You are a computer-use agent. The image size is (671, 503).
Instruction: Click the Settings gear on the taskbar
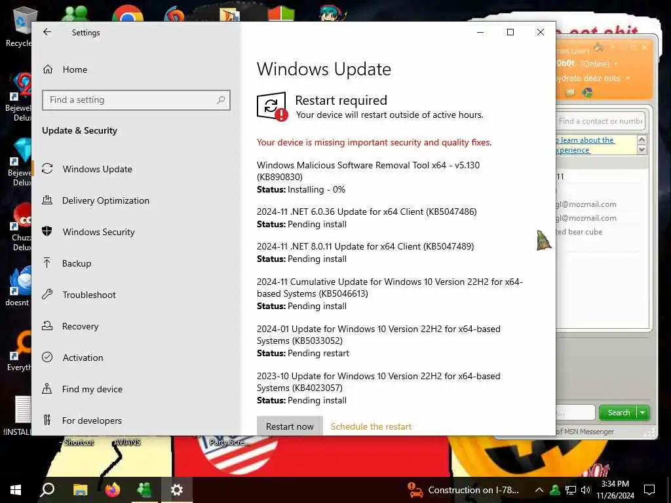tap(177, 490)
